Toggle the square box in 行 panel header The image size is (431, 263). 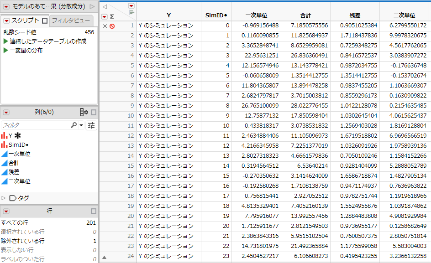(x=94, y=211)
